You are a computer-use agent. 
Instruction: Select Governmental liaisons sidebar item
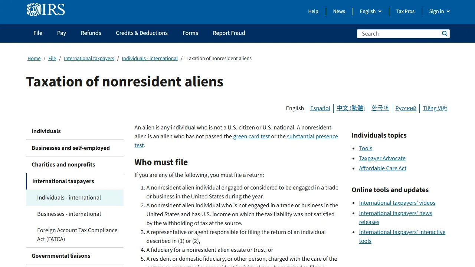(x=75, y=256)
